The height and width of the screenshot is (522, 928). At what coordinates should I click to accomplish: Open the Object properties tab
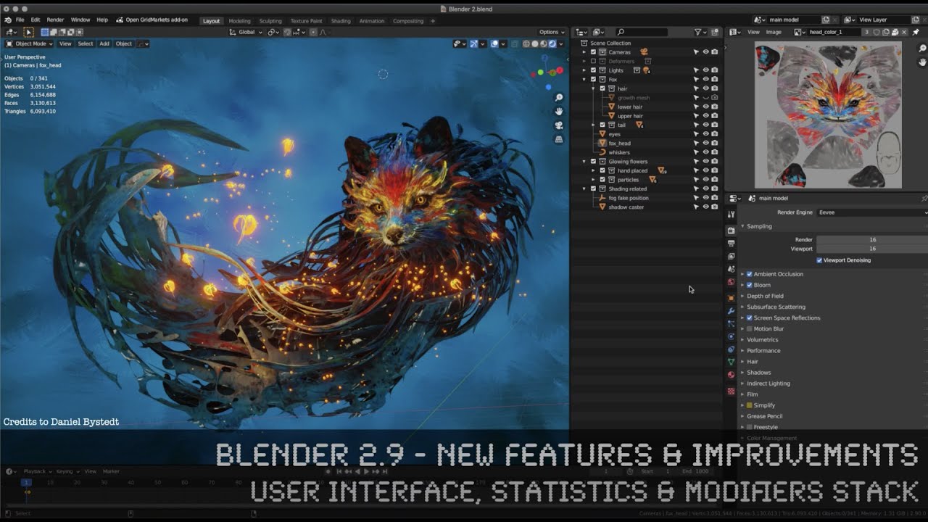pyautogui.click(x=731, y=297)
